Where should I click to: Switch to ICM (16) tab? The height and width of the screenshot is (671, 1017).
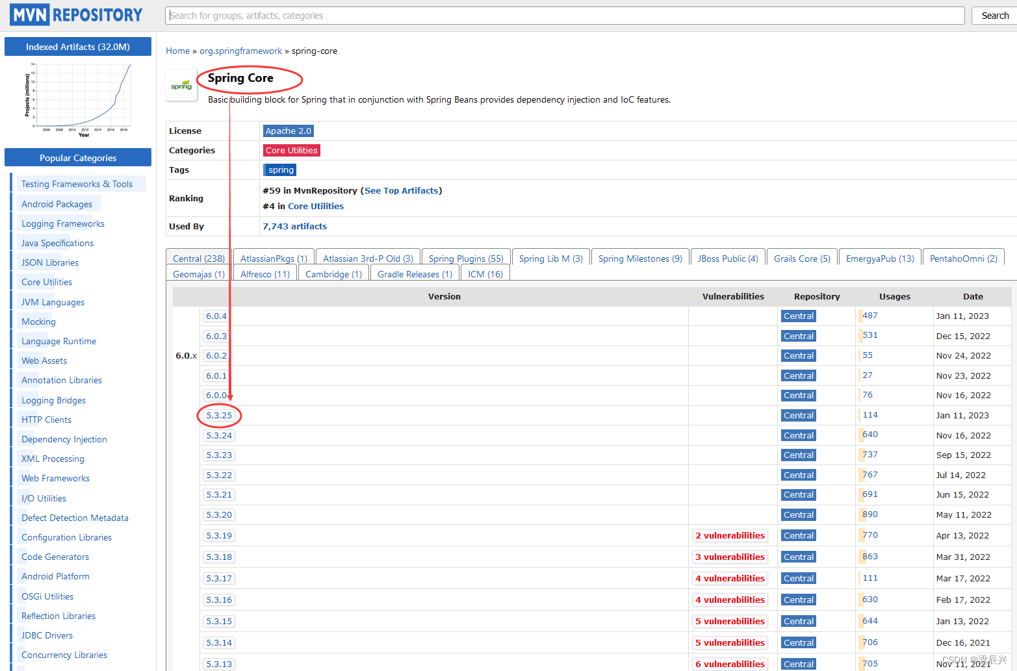point(485,273)
